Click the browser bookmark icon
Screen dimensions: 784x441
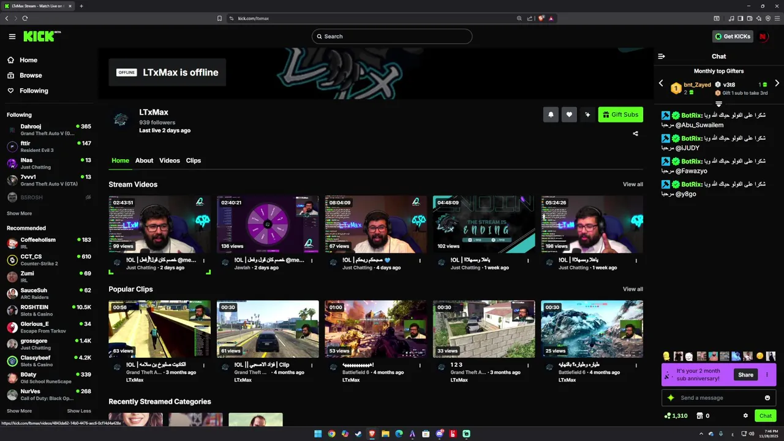tap(219, 18)
